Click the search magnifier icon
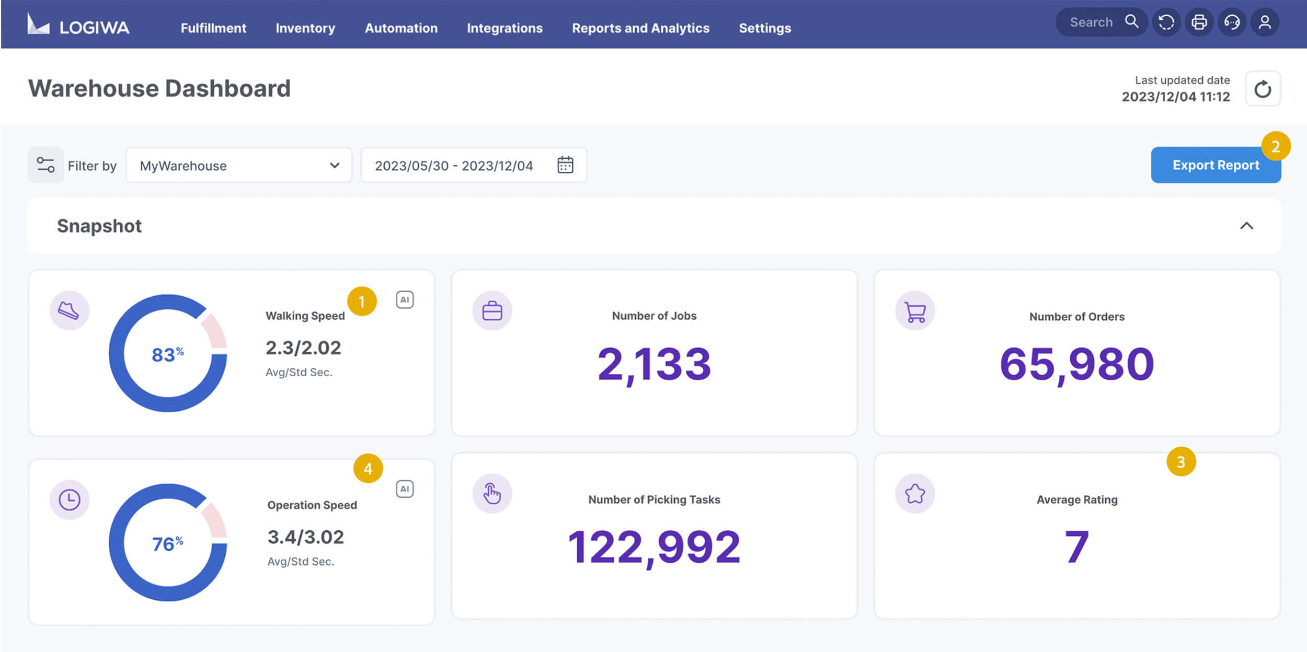1307x652 pixels. click(x=1131, y=22)
